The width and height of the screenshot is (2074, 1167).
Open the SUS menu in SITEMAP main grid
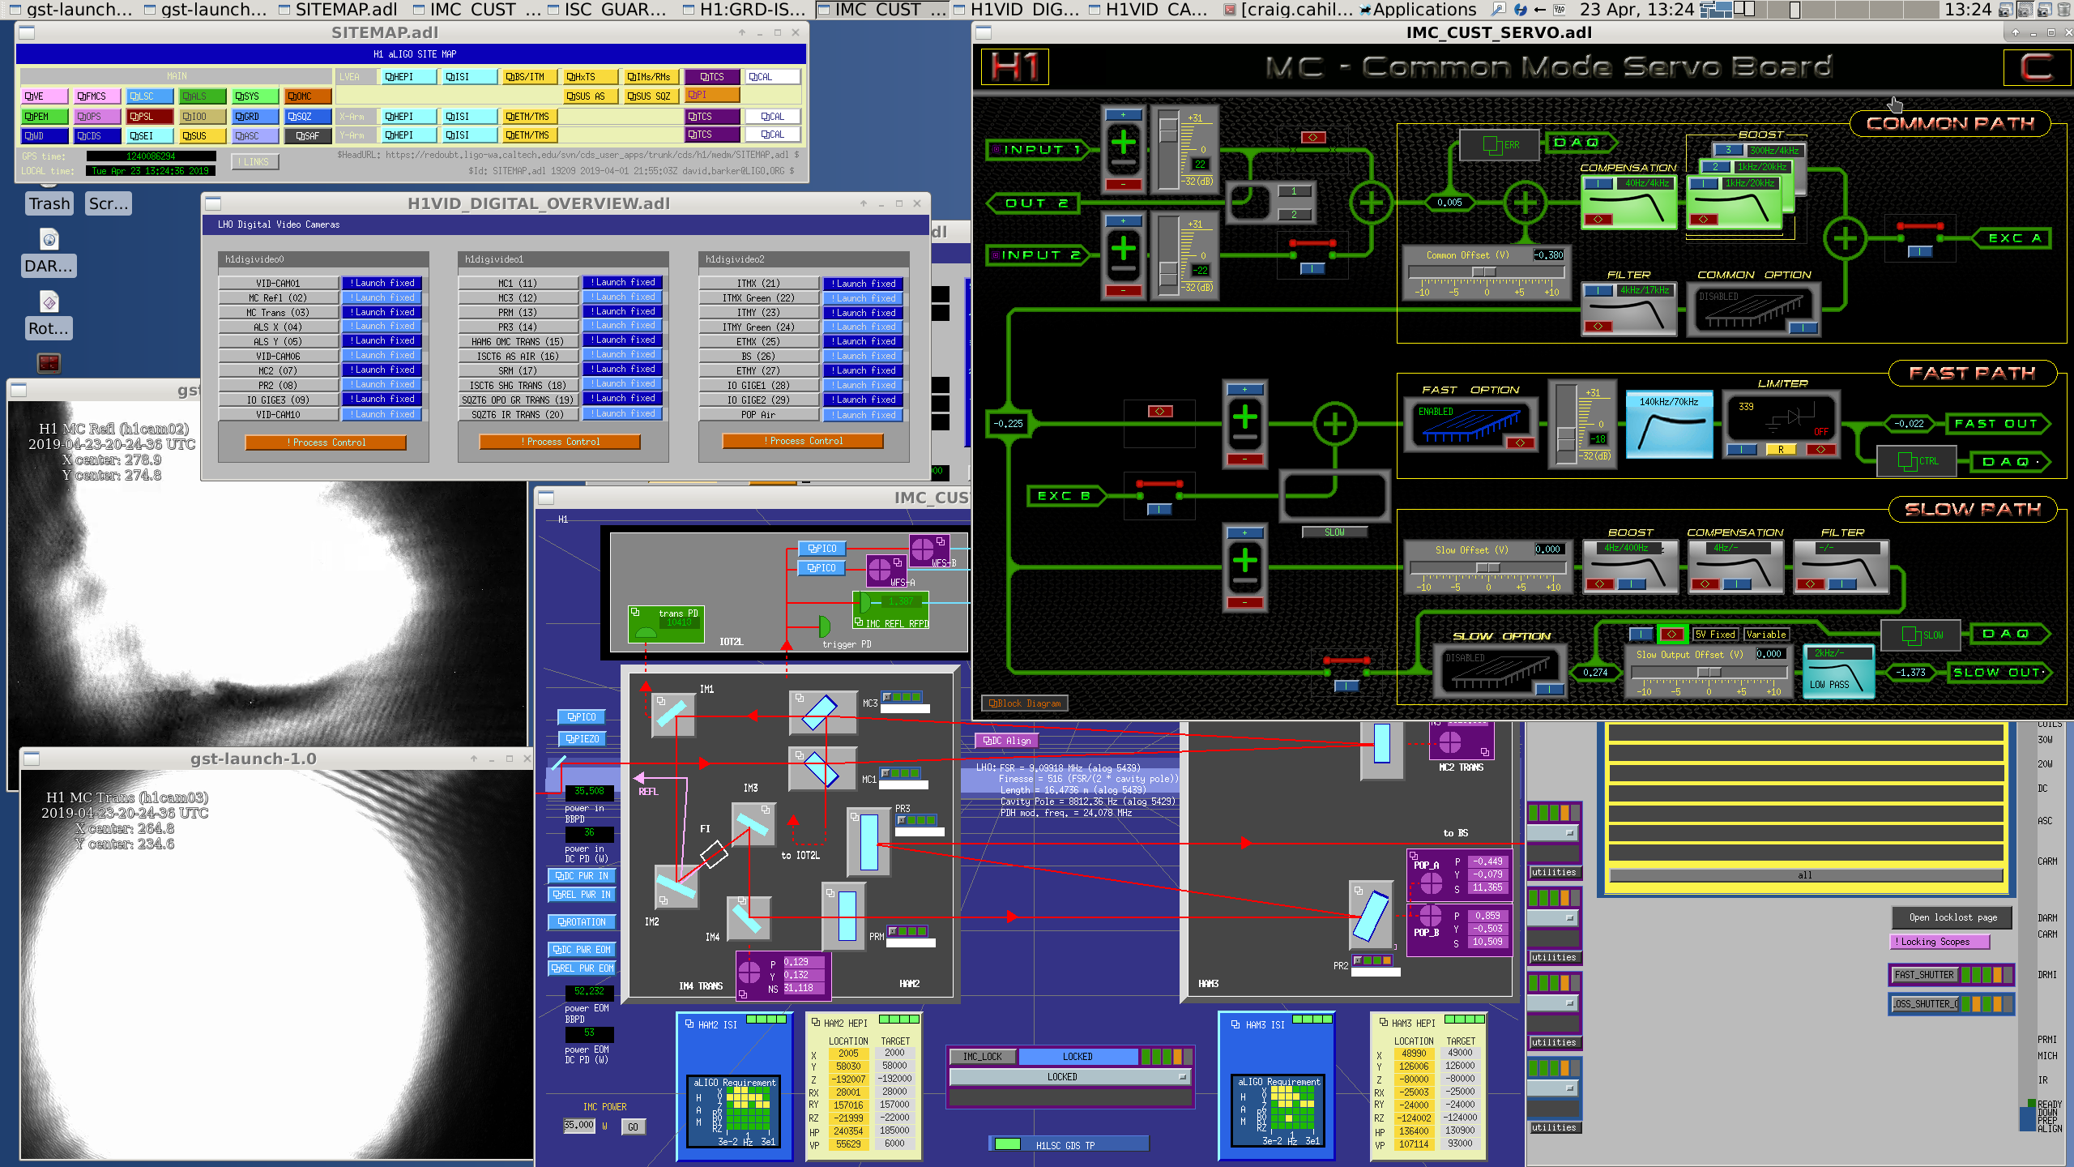202,136
